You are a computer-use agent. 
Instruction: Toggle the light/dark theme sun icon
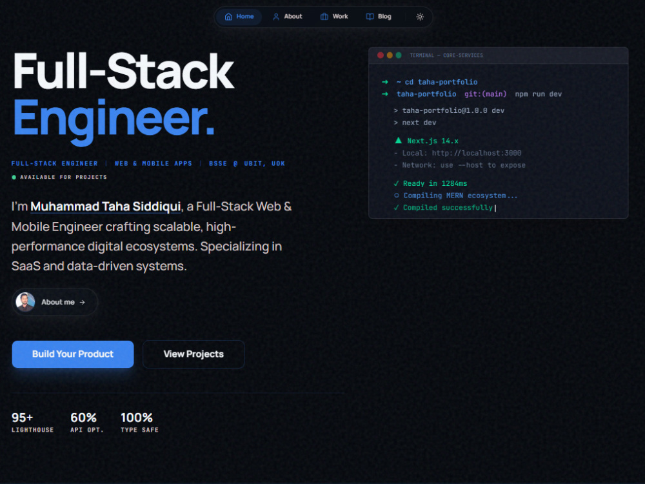420,17
